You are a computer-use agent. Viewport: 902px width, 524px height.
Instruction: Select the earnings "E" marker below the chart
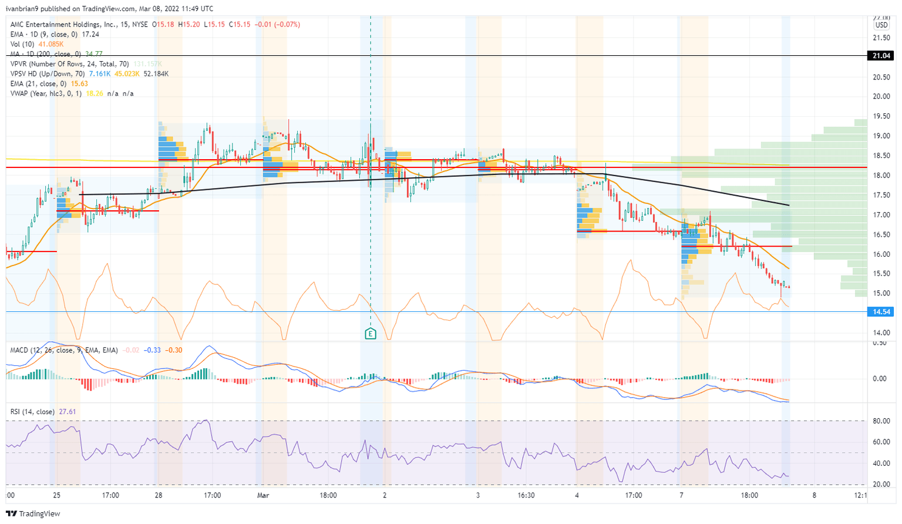[371, 333]
